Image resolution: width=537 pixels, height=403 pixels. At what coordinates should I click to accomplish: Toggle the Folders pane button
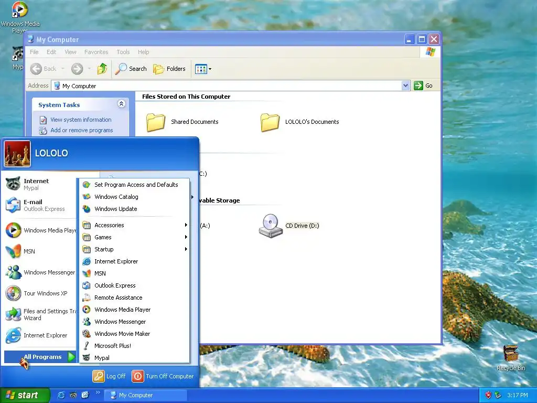pos(169,69)
